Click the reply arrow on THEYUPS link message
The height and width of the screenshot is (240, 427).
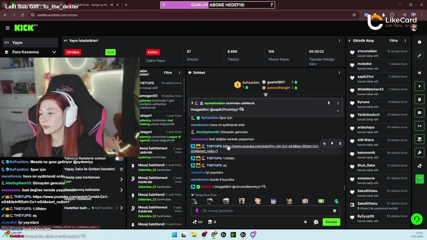[x=324, y=143]
